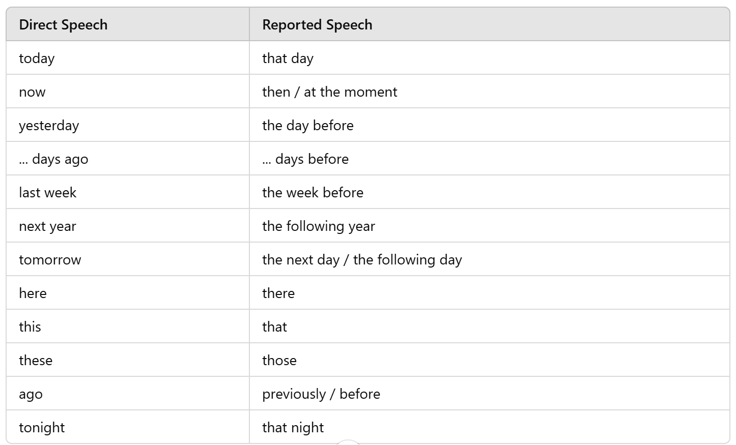Click the "Direct Speech" column header
Viewport: 736px width, 445px height.
[63, 25]
